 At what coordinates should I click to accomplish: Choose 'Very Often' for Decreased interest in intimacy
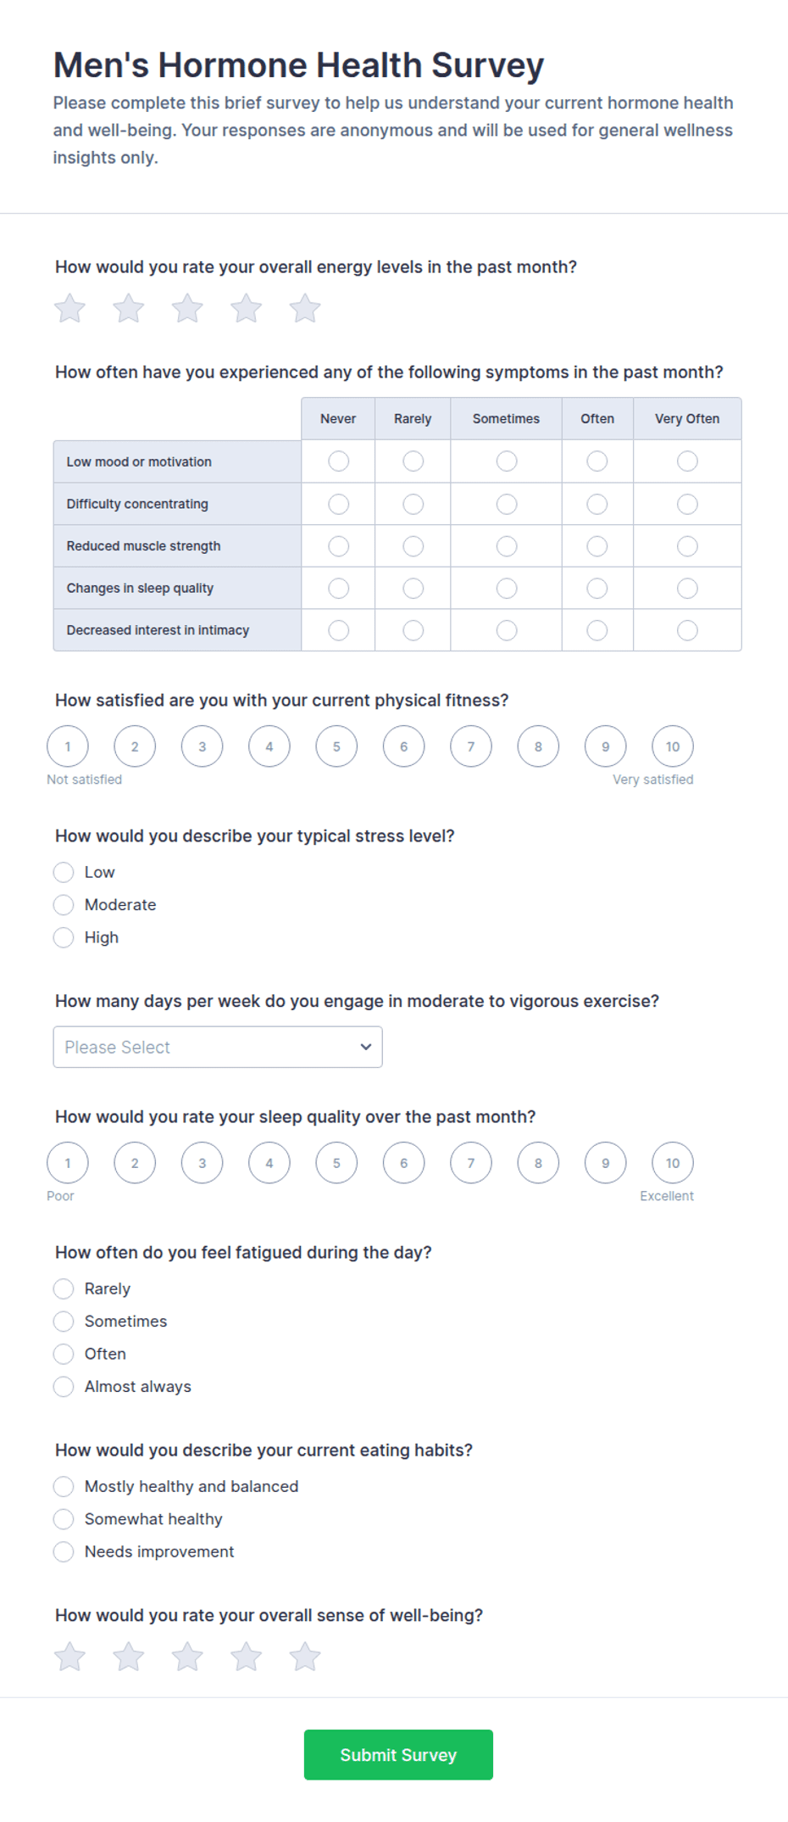point(687,630)
